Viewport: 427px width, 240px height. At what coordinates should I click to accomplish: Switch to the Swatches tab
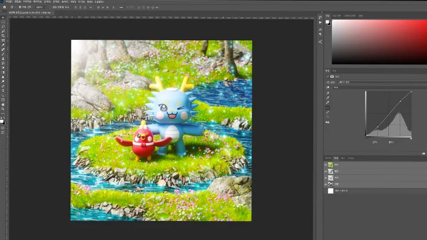point(337,16)
